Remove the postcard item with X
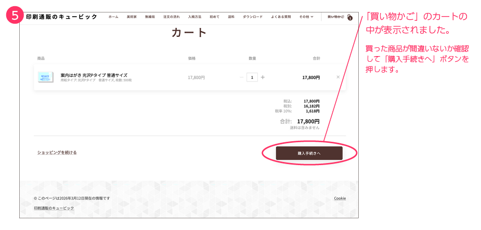The width and height of the screenshot is (481, 230). 338,77
